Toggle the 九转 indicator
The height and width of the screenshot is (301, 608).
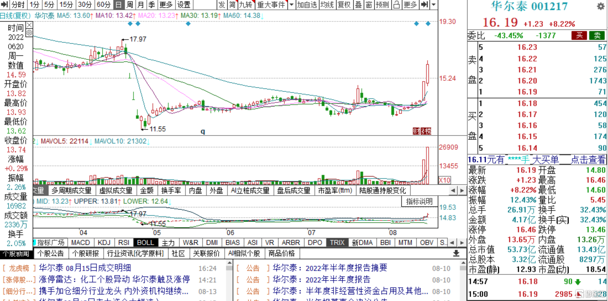[246, 5]
